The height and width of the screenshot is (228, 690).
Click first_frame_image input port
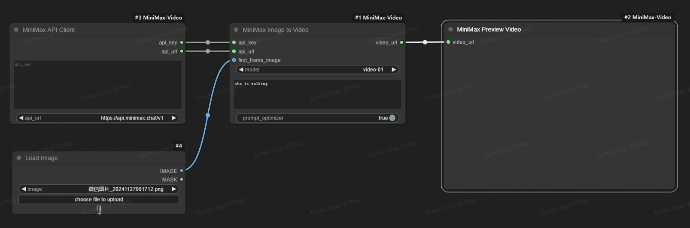[x=234, y=60]
